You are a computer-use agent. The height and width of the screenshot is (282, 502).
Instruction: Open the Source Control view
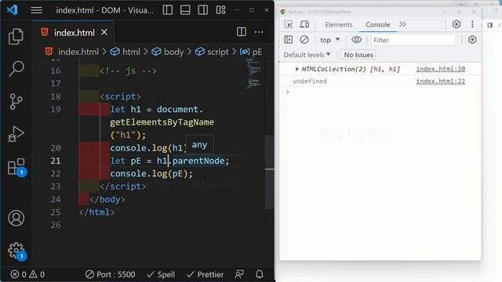click(16, 102)
